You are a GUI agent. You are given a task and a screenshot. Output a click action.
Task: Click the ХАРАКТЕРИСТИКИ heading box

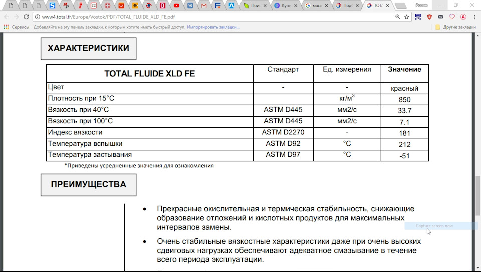(x=88, y=49)
